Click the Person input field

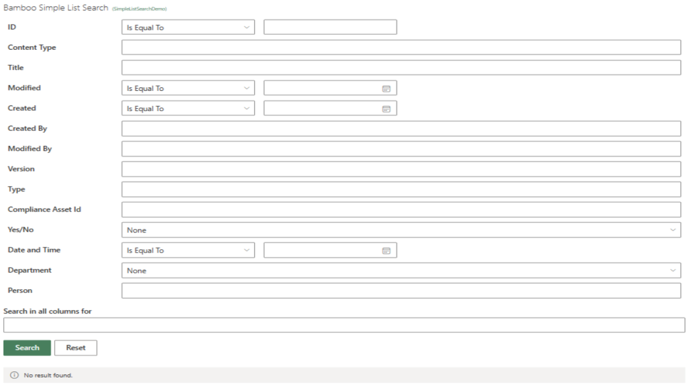(401, 291)
